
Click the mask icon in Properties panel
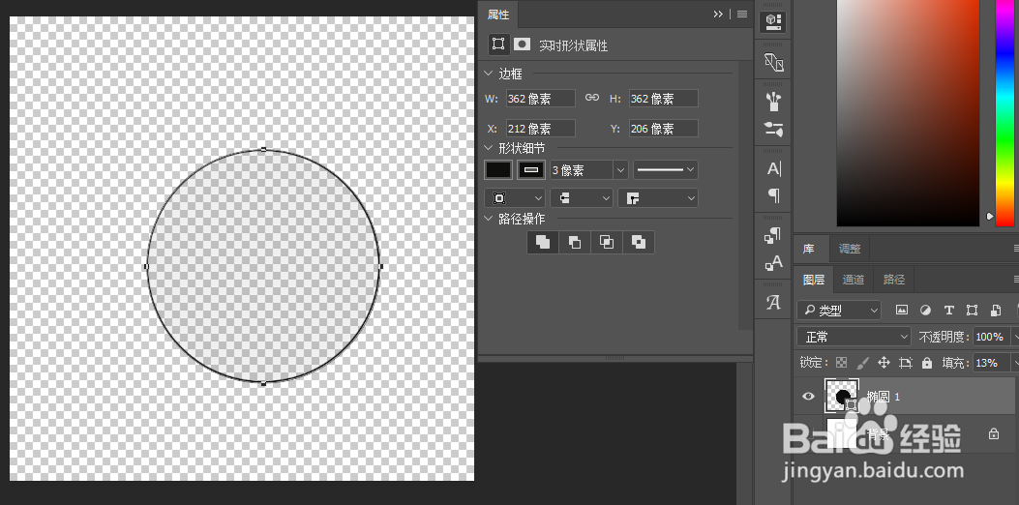[x=522, y=45]
